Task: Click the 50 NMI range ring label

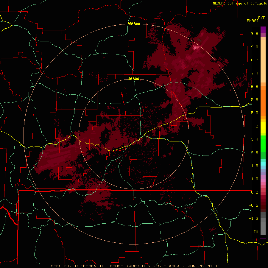Action: 134,79
